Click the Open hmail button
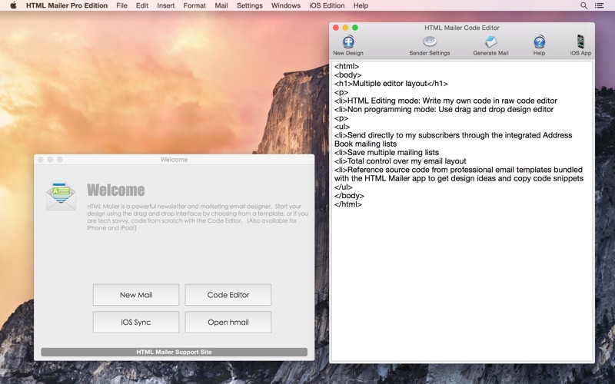This screenshot has width=615, height=384. [x=228, y=322]
